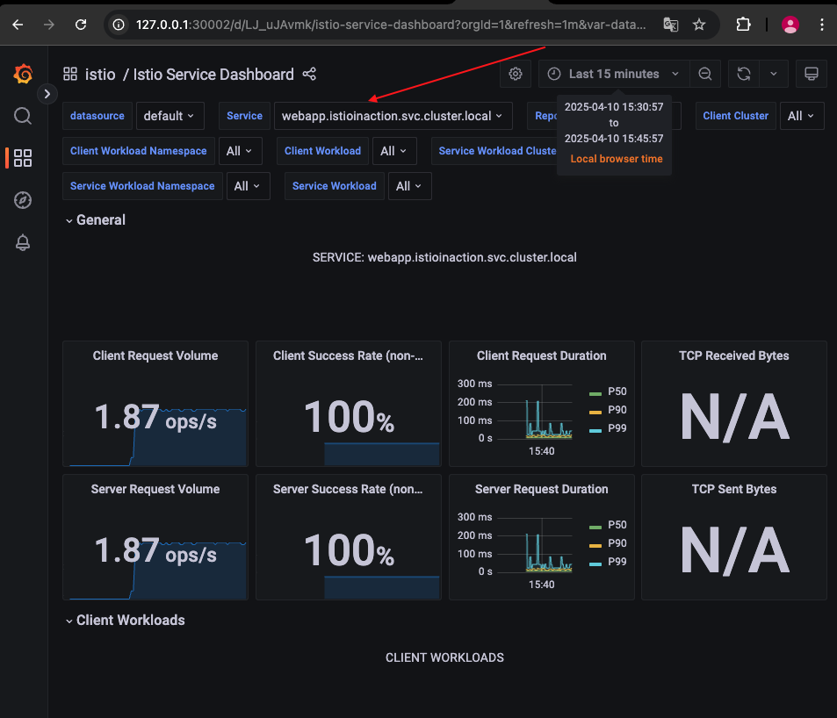Click the CLIENT WORKLOADS heading text

[444, 657]
